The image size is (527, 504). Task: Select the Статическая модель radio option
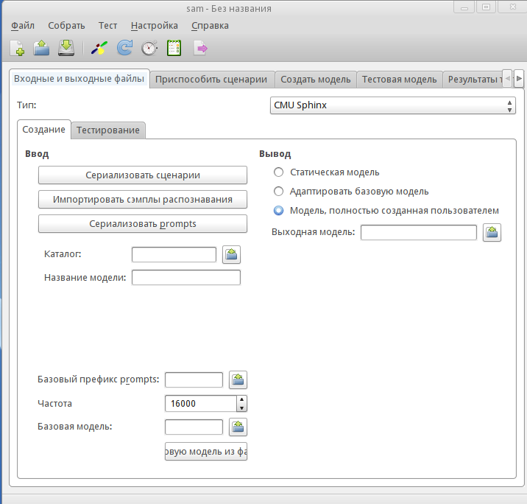278,172
